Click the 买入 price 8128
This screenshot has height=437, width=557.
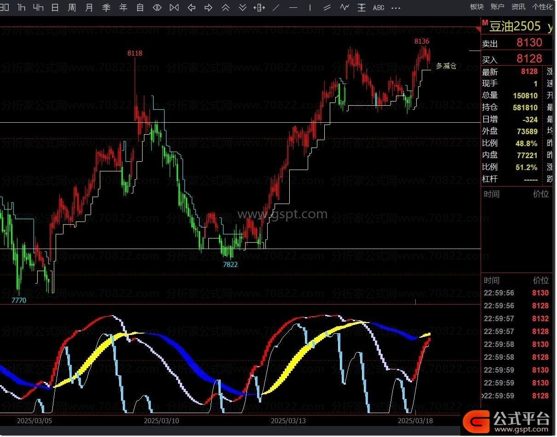click(x=529, y=58)
